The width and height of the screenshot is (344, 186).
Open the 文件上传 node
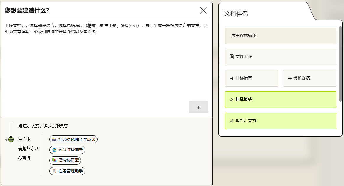pyautogui.click(x=280, y=57)
